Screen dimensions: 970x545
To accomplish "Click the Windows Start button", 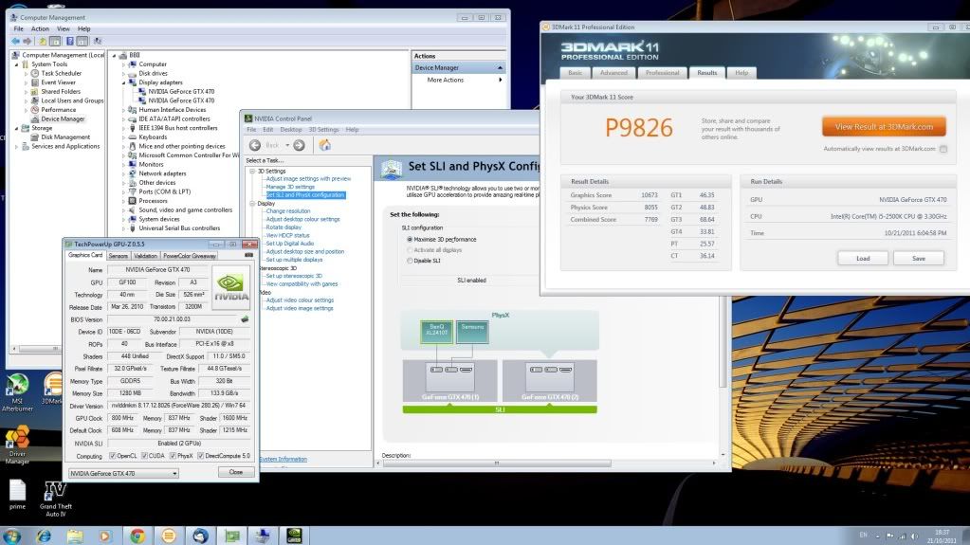I will (x=11, y=536).
